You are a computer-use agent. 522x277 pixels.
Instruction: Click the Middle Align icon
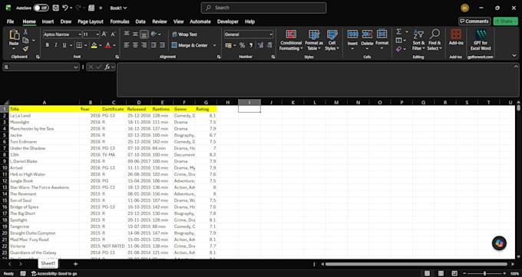coord(135,34)
